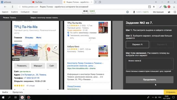Open ТРЦ Па-На-Ма thumbnail in right panel
The image size is (177, 100).
click(103, 27)
